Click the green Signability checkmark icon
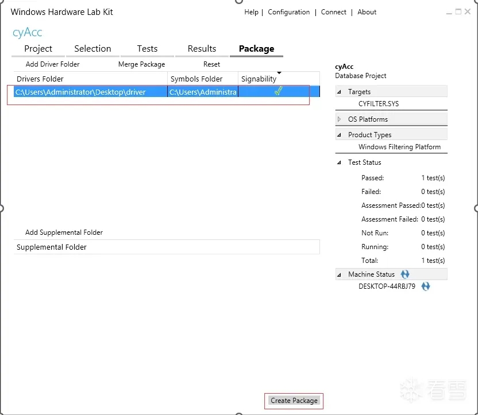Image resolution: width=478 pixels, height=415 pixels. (278, 91)
